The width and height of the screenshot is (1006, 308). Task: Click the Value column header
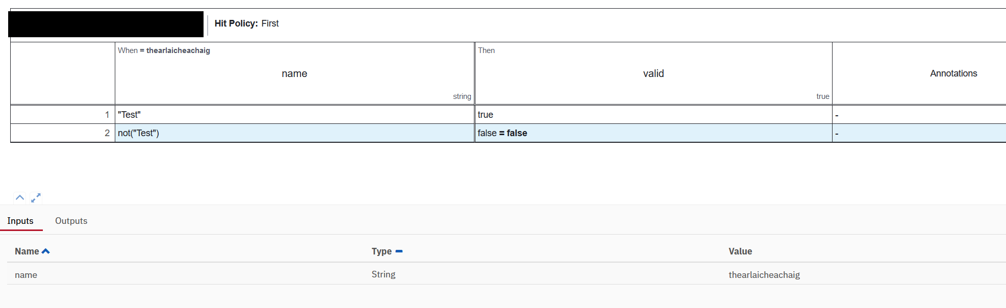[x=740, y=251]
